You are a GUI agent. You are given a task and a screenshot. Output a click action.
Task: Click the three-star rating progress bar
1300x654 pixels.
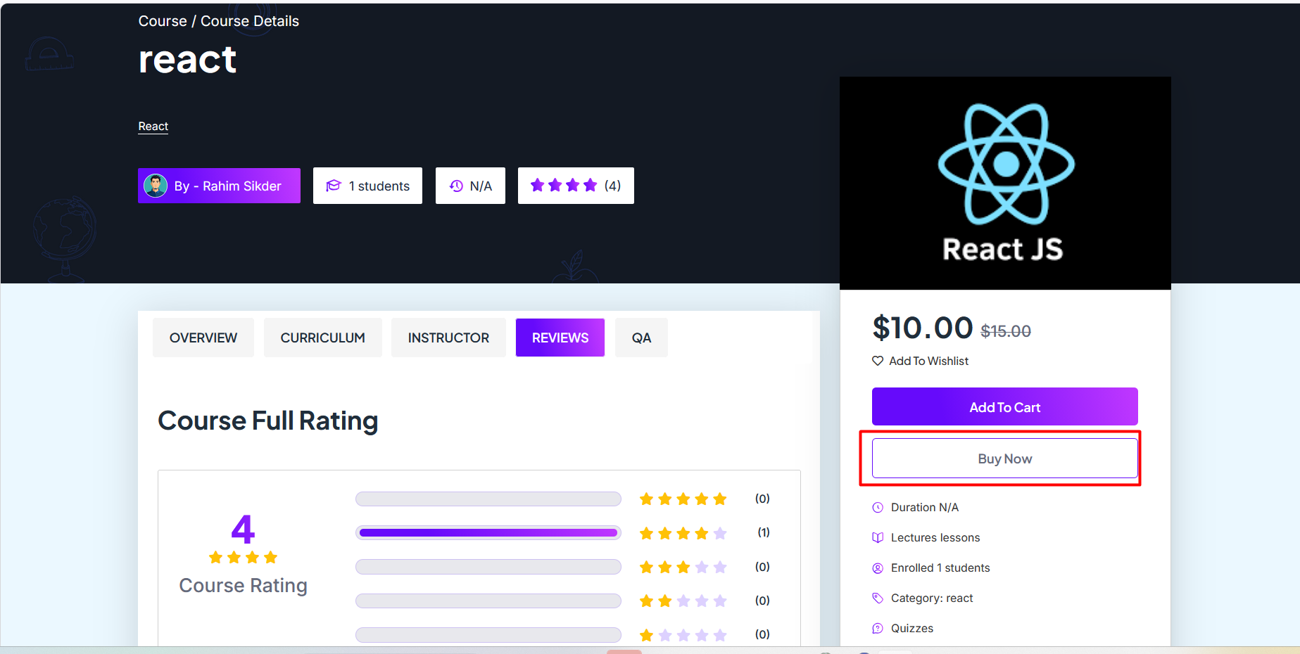tap(488, 567)
